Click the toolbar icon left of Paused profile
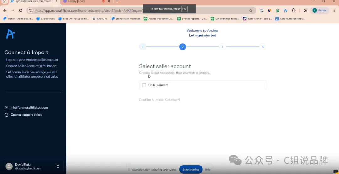 pyautogui.click(x=305, y=10)
